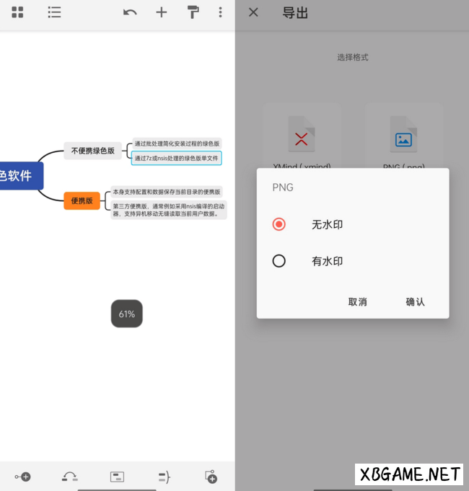Select the orange 便携版 topic node

[x=82, y=200]
